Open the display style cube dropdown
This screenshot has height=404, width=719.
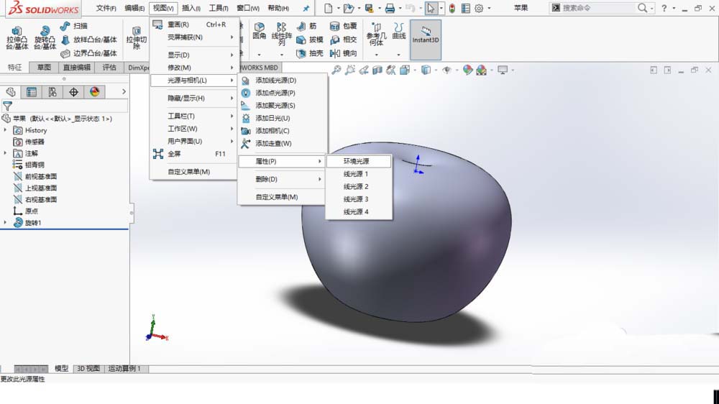click(435, 70)
